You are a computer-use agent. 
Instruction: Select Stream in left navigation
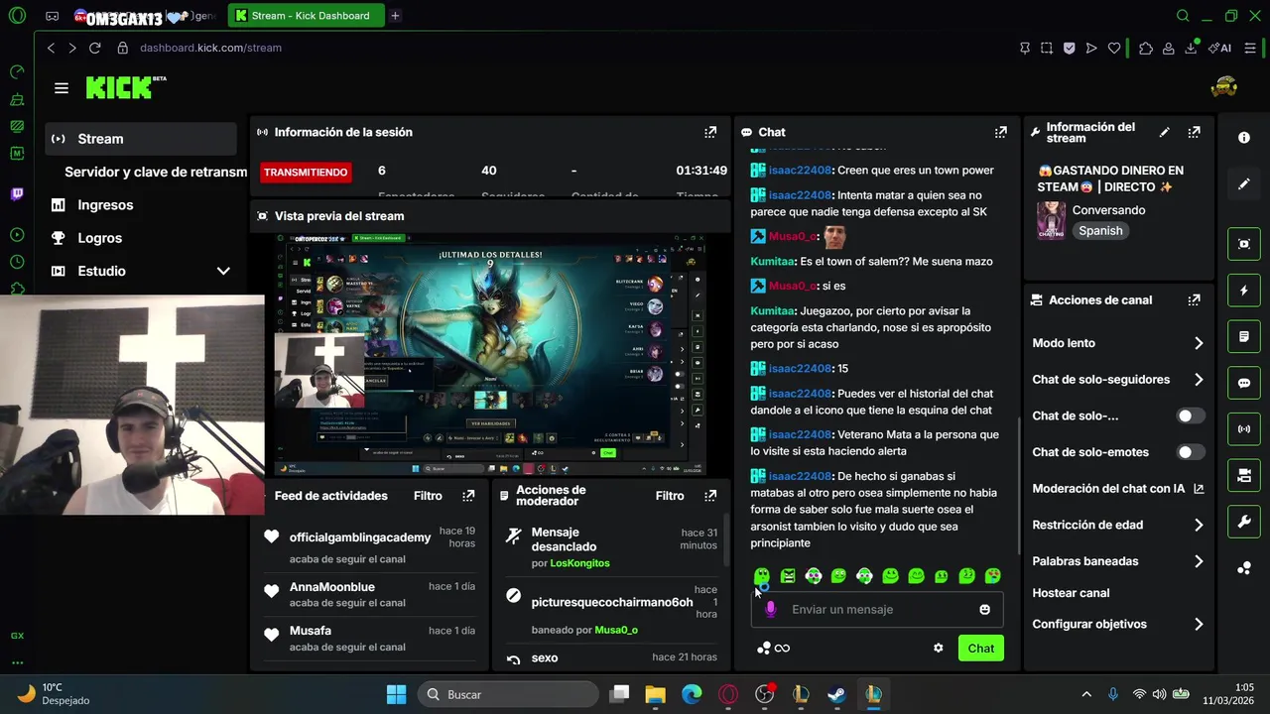[x=141, y=139]
